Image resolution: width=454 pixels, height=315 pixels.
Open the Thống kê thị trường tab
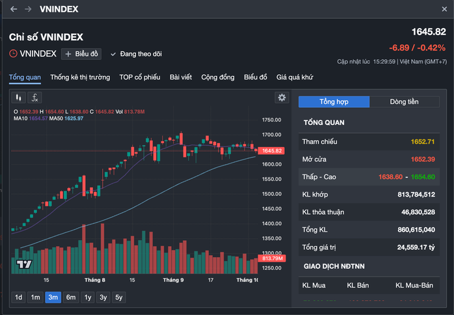[x=80, y=77]
